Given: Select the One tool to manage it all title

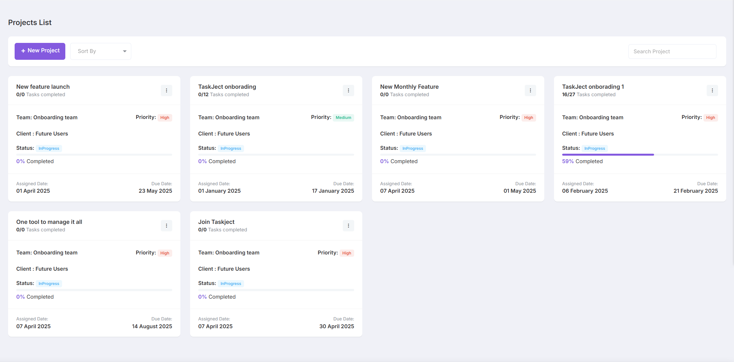Looking at the screenshot, I should pyautogui.click(x=49, y=222).
